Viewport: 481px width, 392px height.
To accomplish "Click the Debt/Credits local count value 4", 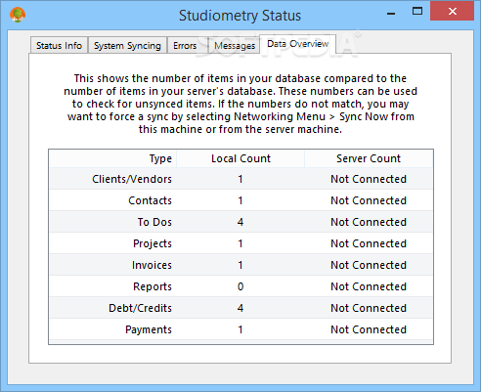I will pos(240,308).
